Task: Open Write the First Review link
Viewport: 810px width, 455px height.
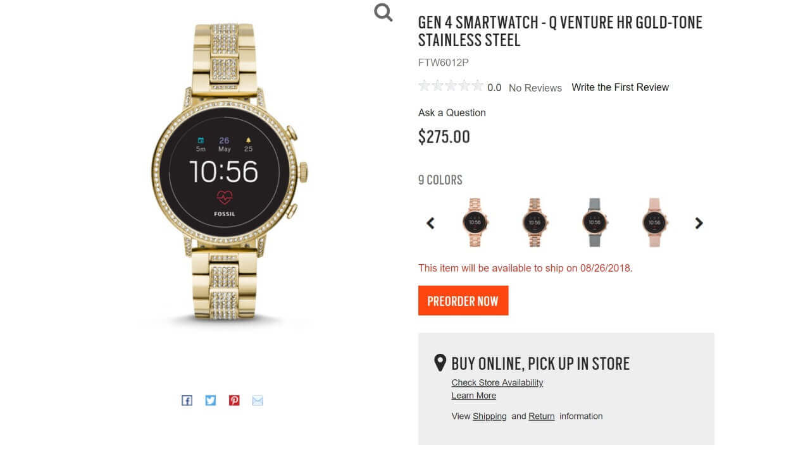Action: [x=620, y=87]
